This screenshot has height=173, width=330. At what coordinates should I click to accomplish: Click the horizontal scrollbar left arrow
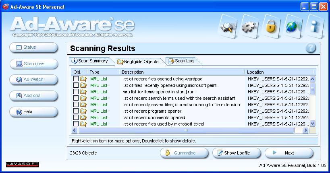coord(75,130)
